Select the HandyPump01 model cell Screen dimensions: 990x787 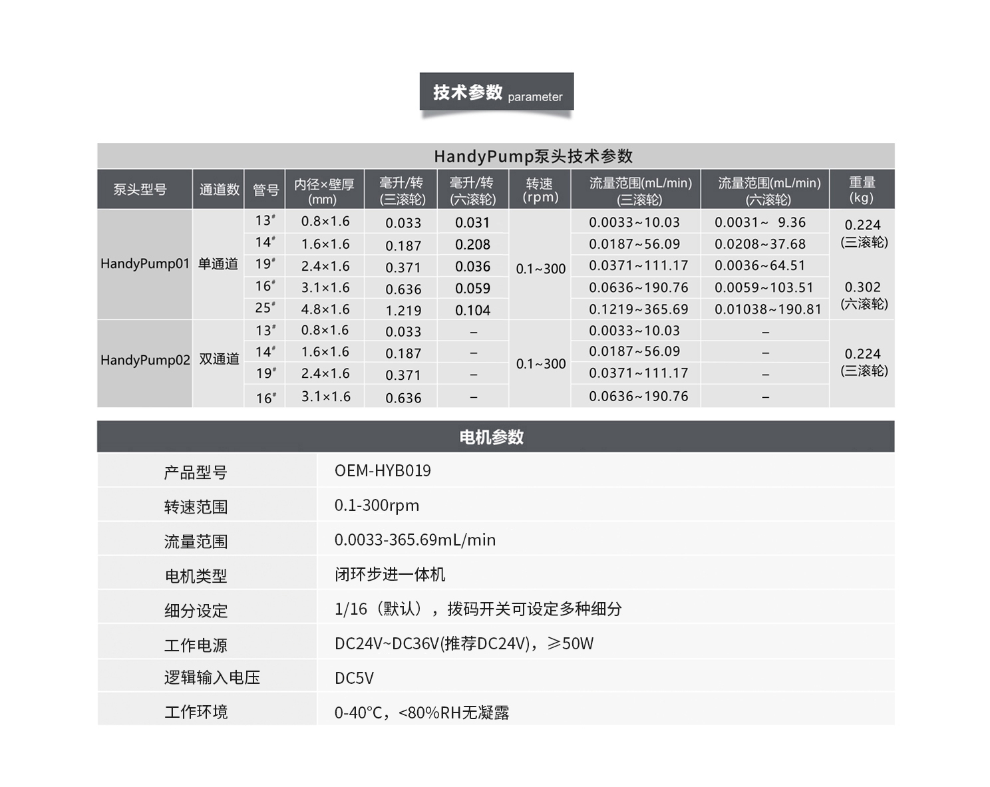pos(145,264)
